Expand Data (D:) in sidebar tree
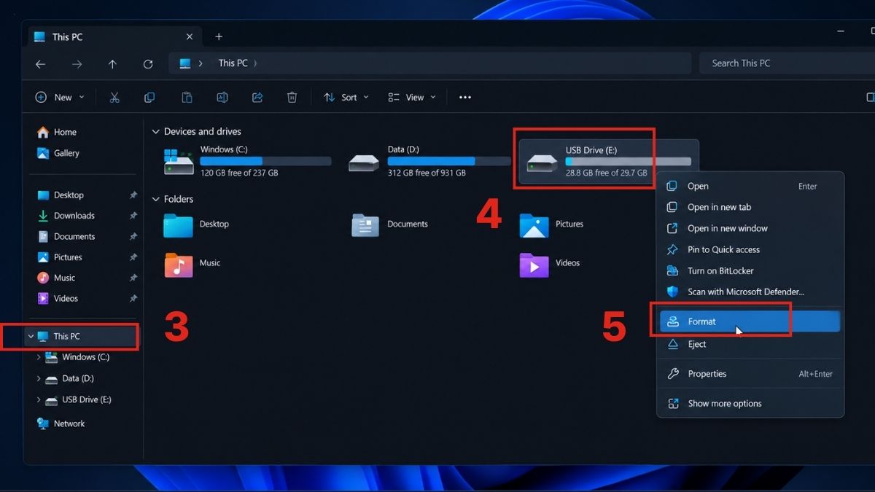 click(x=39, y=378)
